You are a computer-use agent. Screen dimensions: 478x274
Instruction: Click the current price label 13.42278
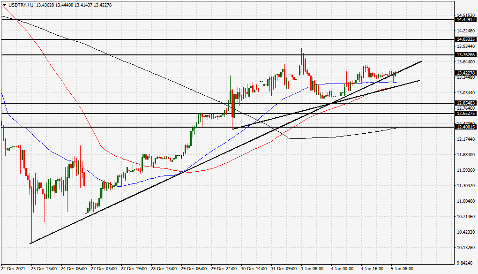pyautogui.click(x=465, y=73)
